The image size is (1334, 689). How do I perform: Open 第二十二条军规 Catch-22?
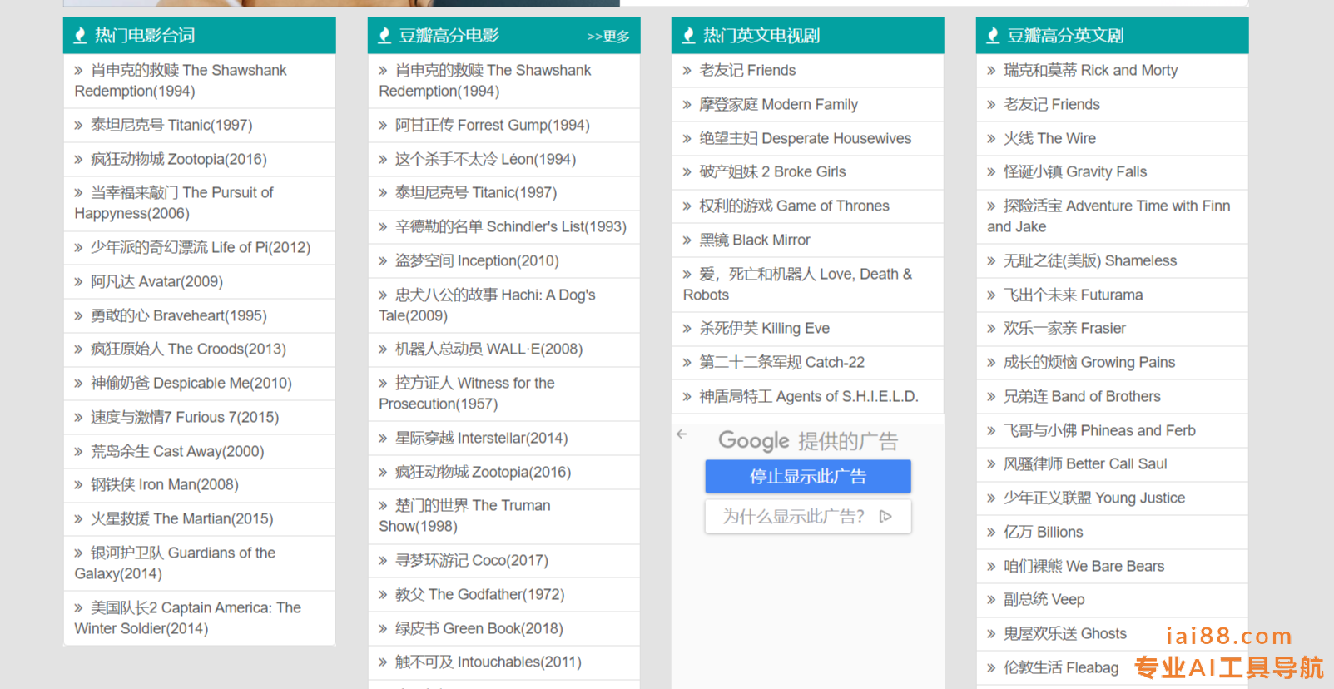(782, 362)
